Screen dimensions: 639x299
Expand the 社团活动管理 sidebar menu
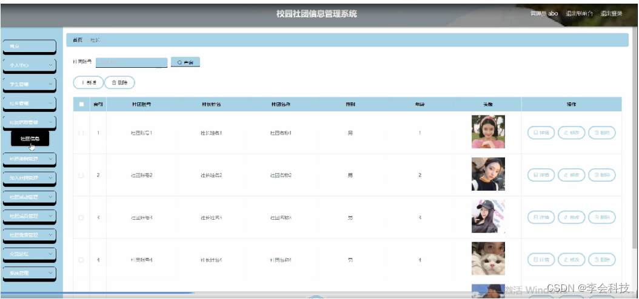tap(29, 197)
